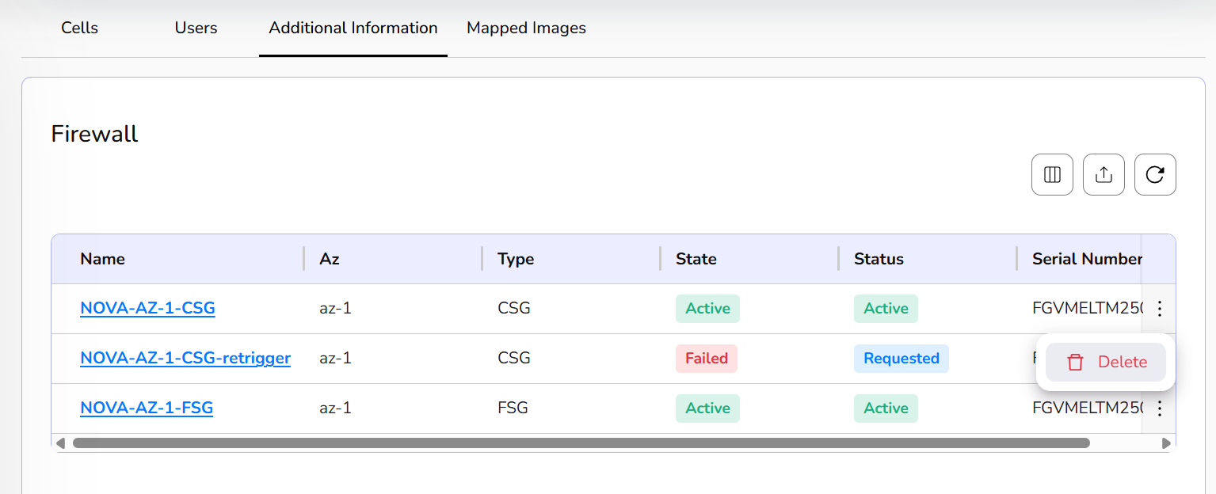Image resolution: width=1216 pixels, height=494 pixels.
Task: Select the Additional Information tab
Action: (x=353, y=28)
